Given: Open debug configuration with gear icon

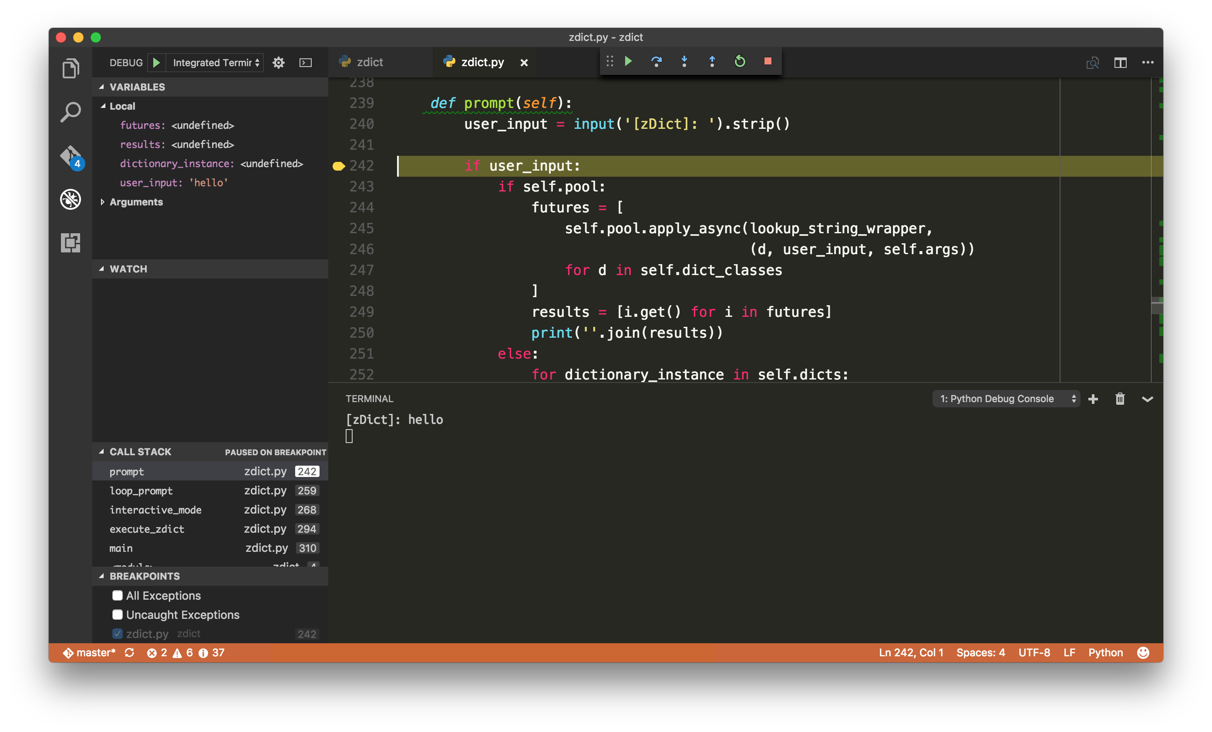Looking at the screenshot, I should tap(279, 63).
